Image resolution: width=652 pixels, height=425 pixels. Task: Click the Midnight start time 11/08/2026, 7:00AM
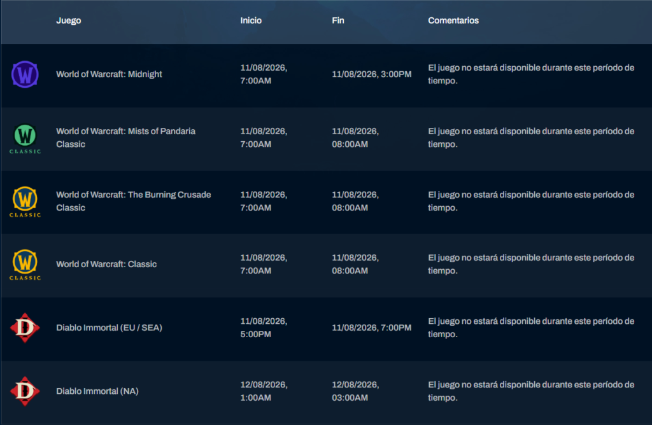click(x=264, y=74)
